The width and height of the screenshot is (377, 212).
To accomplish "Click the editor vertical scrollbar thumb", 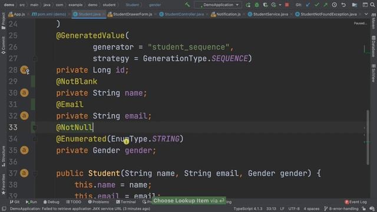I will tap(368, 137).
